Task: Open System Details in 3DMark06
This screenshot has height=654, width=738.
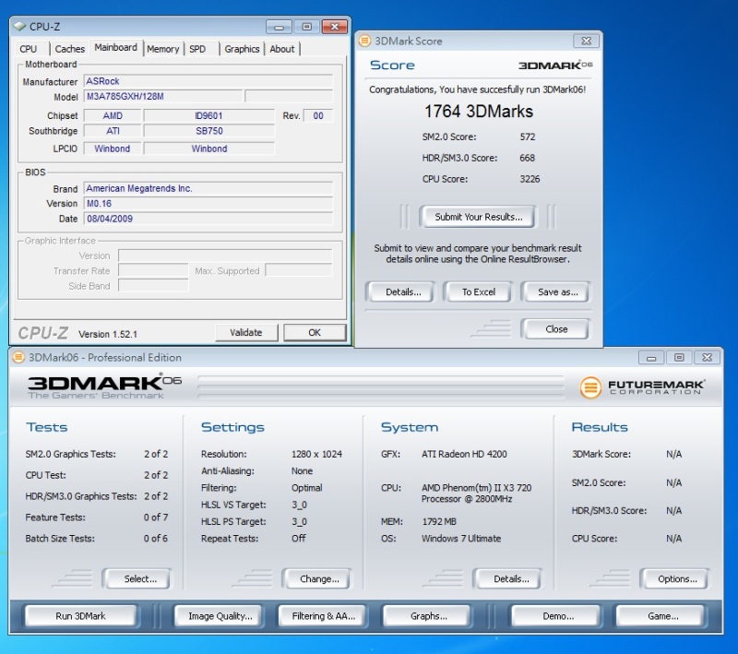Action: coord(509,578)
